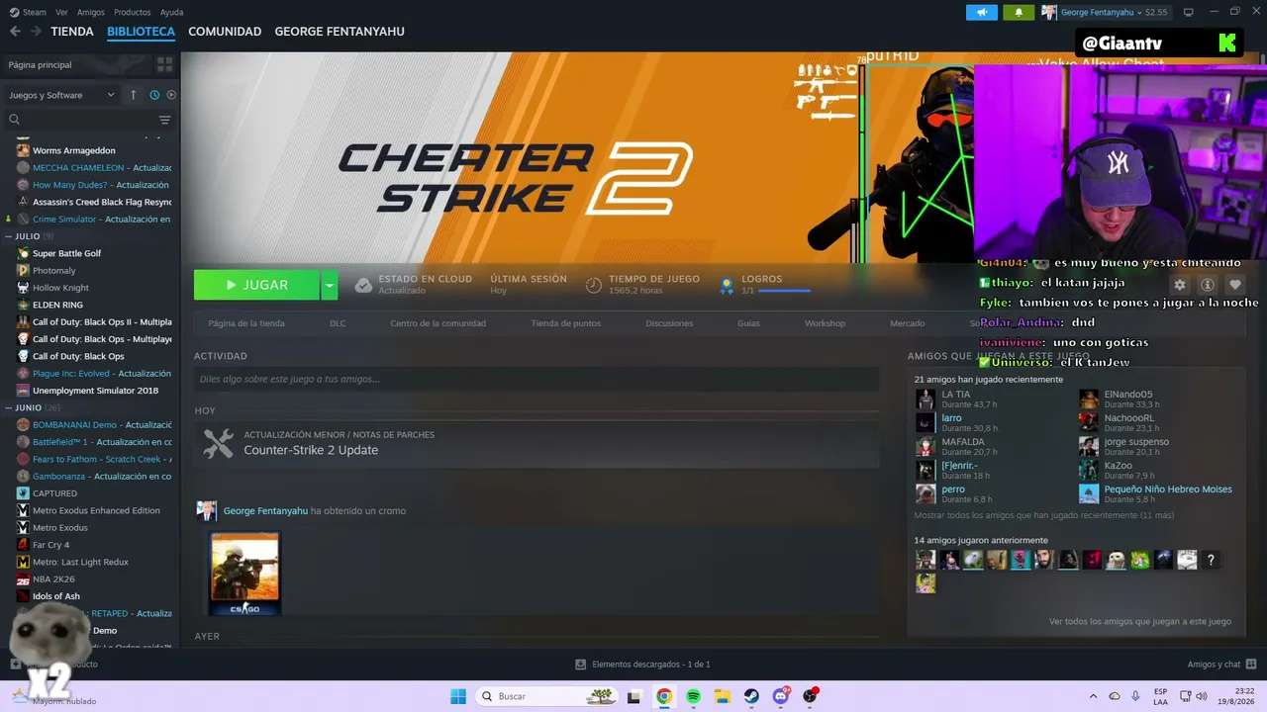The width and height of the screenshot is (1267, 712).
Task: Open the Workshop tab
Action: (825, 323)
